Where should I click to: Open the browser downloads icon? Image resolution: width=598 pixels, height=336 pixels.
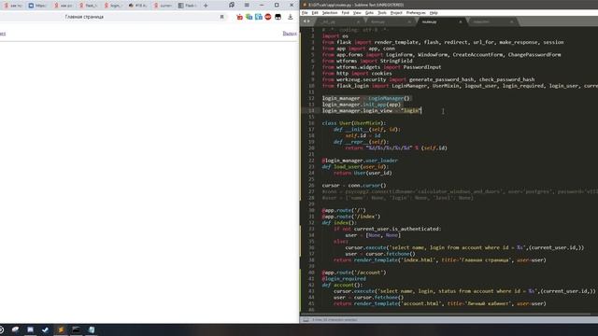click(291, 17)
